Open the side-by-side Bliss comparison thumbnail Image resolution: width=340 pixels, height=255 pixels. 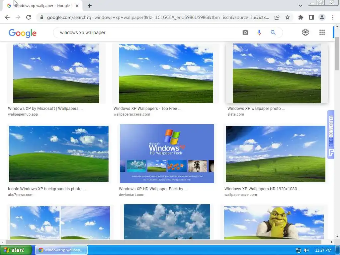coord(60,223)
